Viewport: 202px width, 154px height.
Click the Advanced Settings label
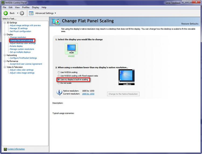44,13
